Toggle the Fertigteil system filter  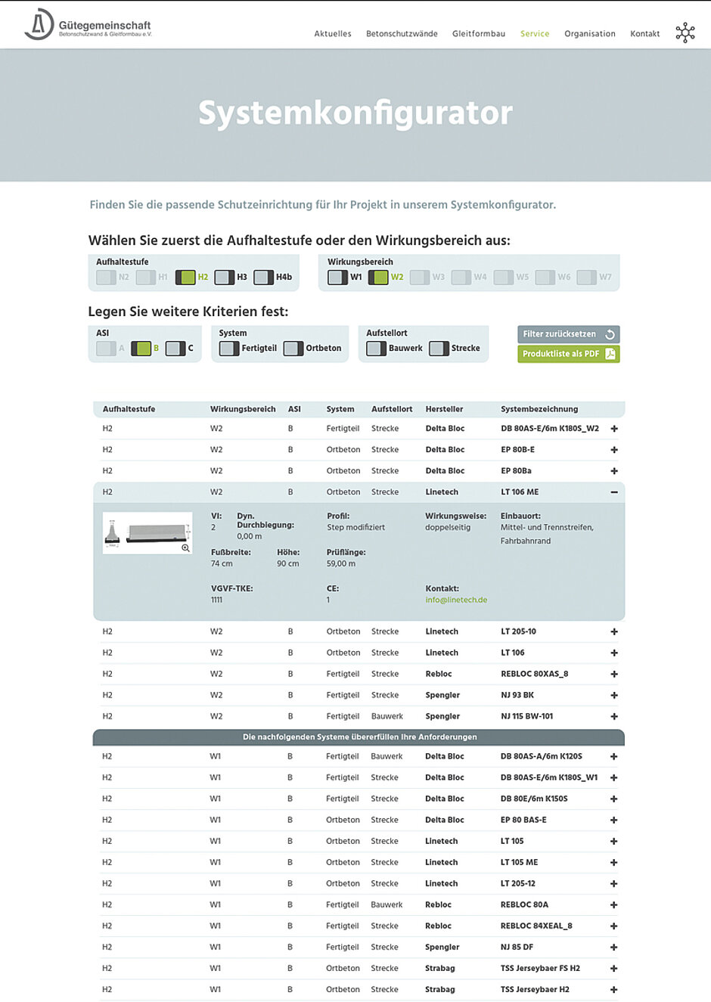pyautogui.click(x=228, y=349)
